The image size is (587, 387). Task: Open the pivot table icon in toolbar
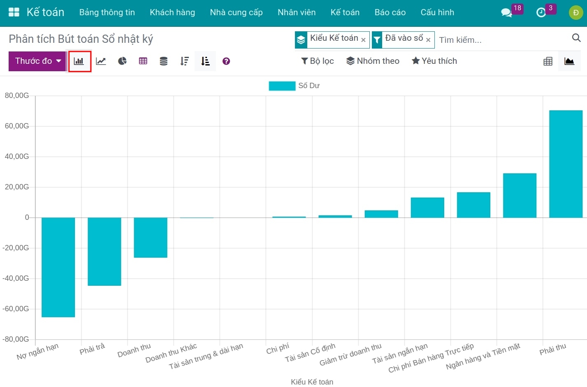(x=143, y=61)
